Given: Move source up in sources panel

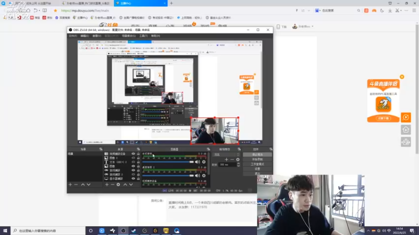Looking at the screenshot, I should (125, 184).
